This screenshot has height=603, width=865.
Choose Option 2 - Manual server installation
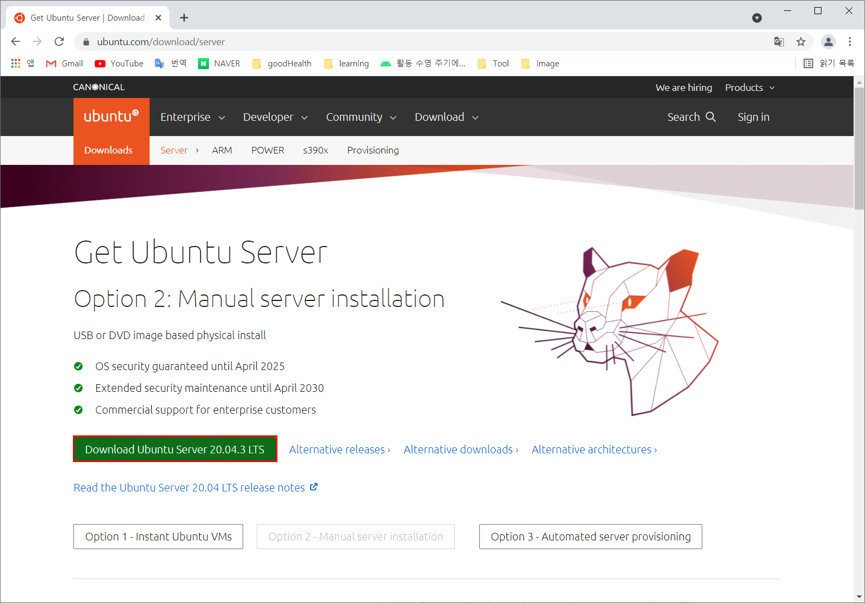pyautogui.click(x=356, y=537)
